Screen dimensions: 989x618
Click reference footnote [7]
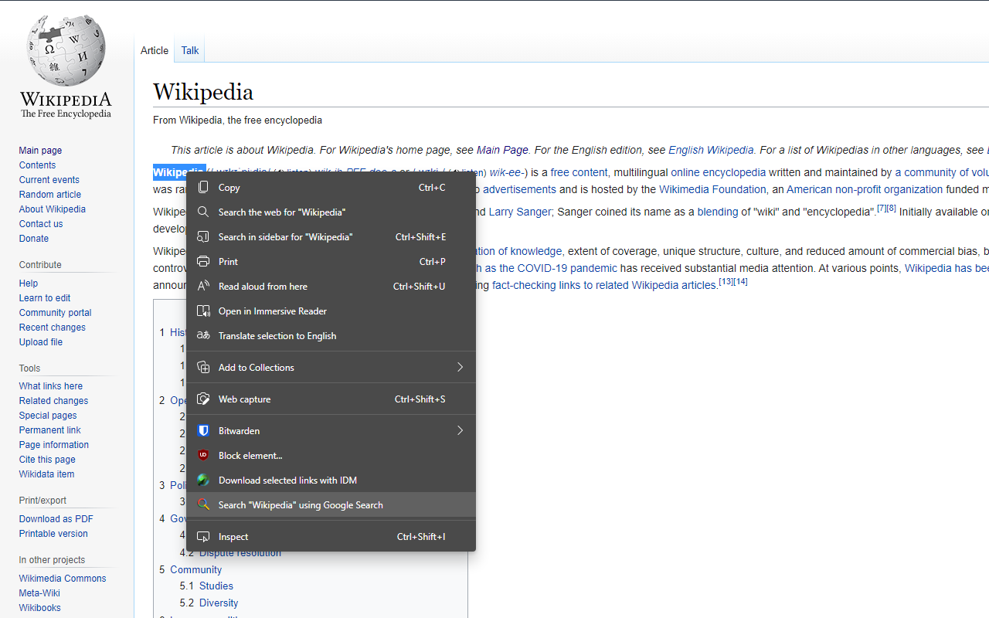pos(881,208)
